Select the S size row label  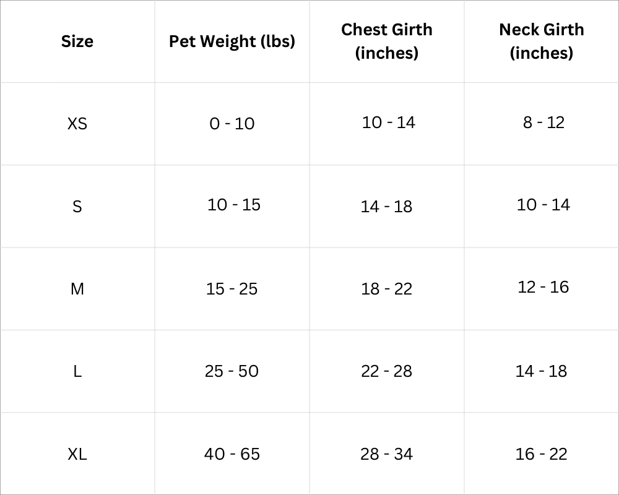(x=77, y=207)
